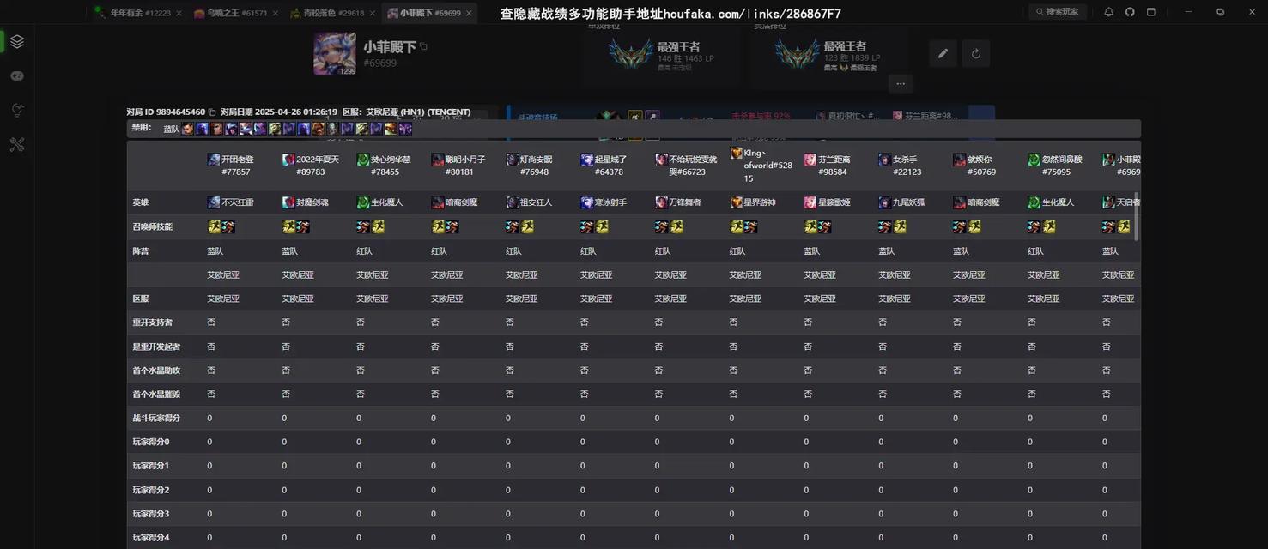Click the notification bell icon
The image size is (1268, 549).
[1108, 12]
